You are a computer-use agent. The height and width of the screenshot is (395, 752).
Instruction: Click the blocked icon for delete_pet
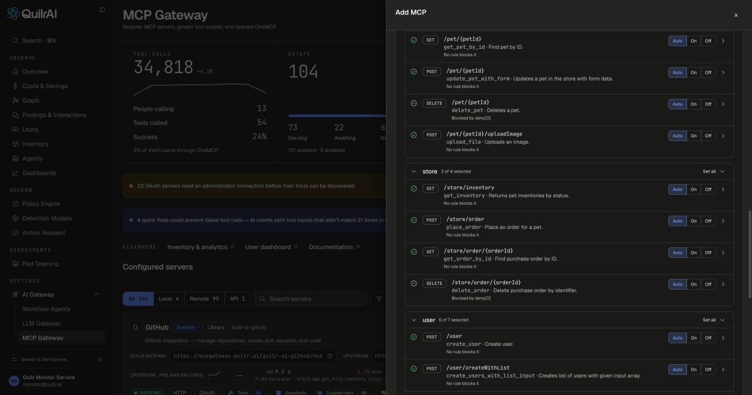click(414, 103)
